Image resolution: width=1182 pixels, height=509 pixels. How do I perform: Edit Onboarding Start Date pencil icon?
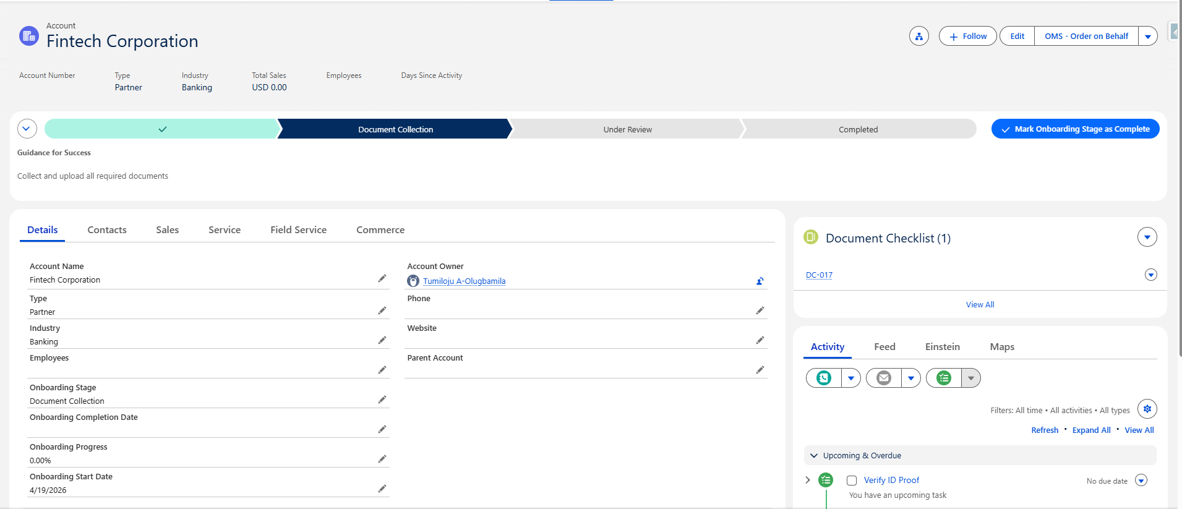tap(382, 489)
